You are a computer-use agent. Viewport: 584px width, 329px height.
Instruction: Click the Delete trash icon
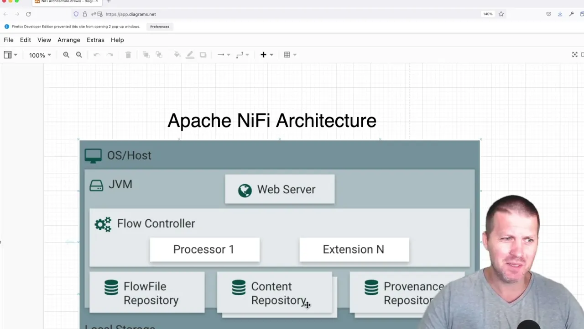tap(128, 55)
